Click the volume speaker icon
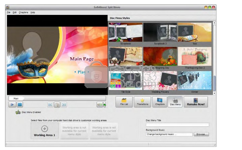Screen dimensions: 242x150 point(100,105)
